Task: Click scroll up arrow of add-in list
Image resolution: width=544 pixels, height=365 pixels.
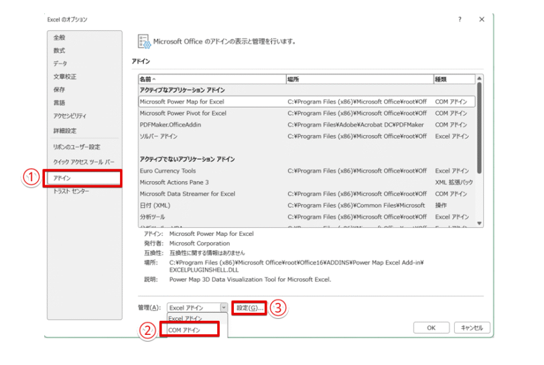Action: tap(479, 78)
